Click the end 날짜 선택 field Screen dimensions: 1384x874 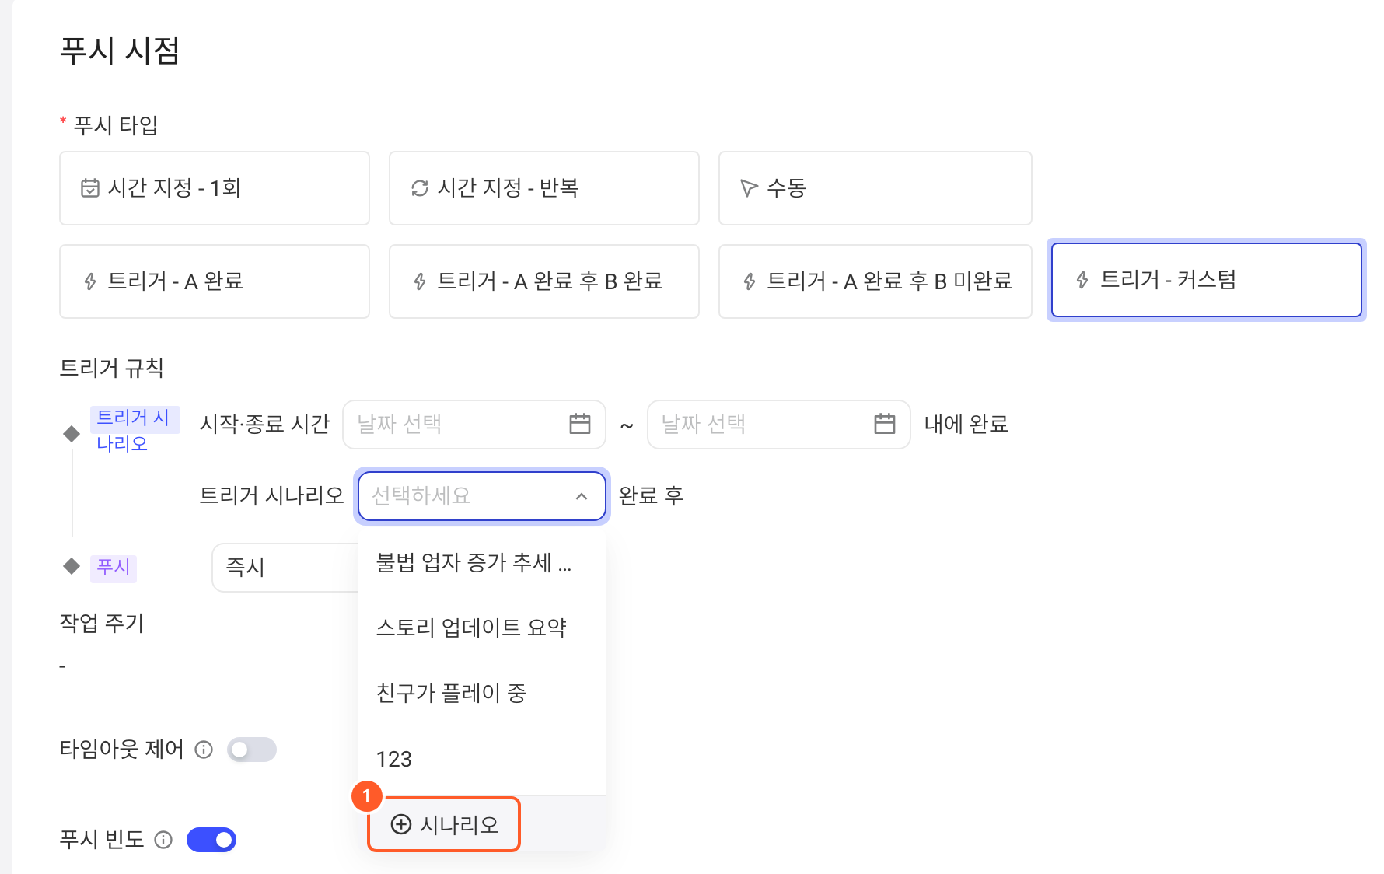coord(779,424)
